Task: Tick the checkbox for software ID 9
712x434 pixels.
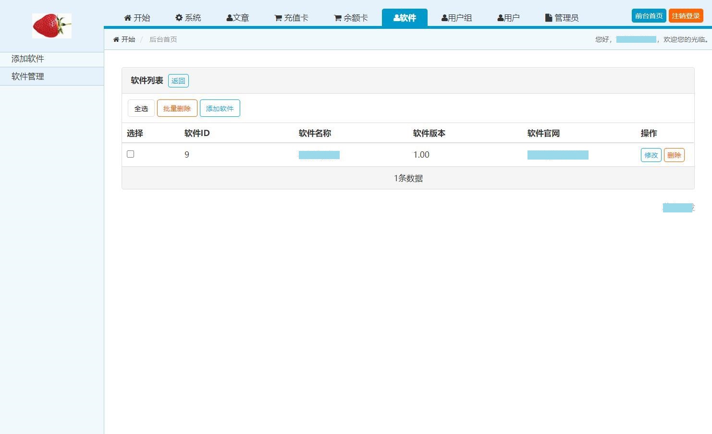Action: pos(130,154)
